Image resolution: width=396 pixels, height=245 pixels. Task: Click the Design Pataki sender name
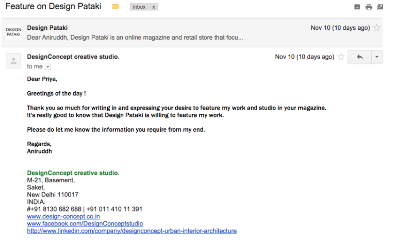tap(47, 28)
